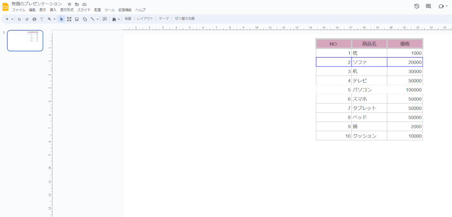Click the move to folder icon

click(x=77, y=4)
